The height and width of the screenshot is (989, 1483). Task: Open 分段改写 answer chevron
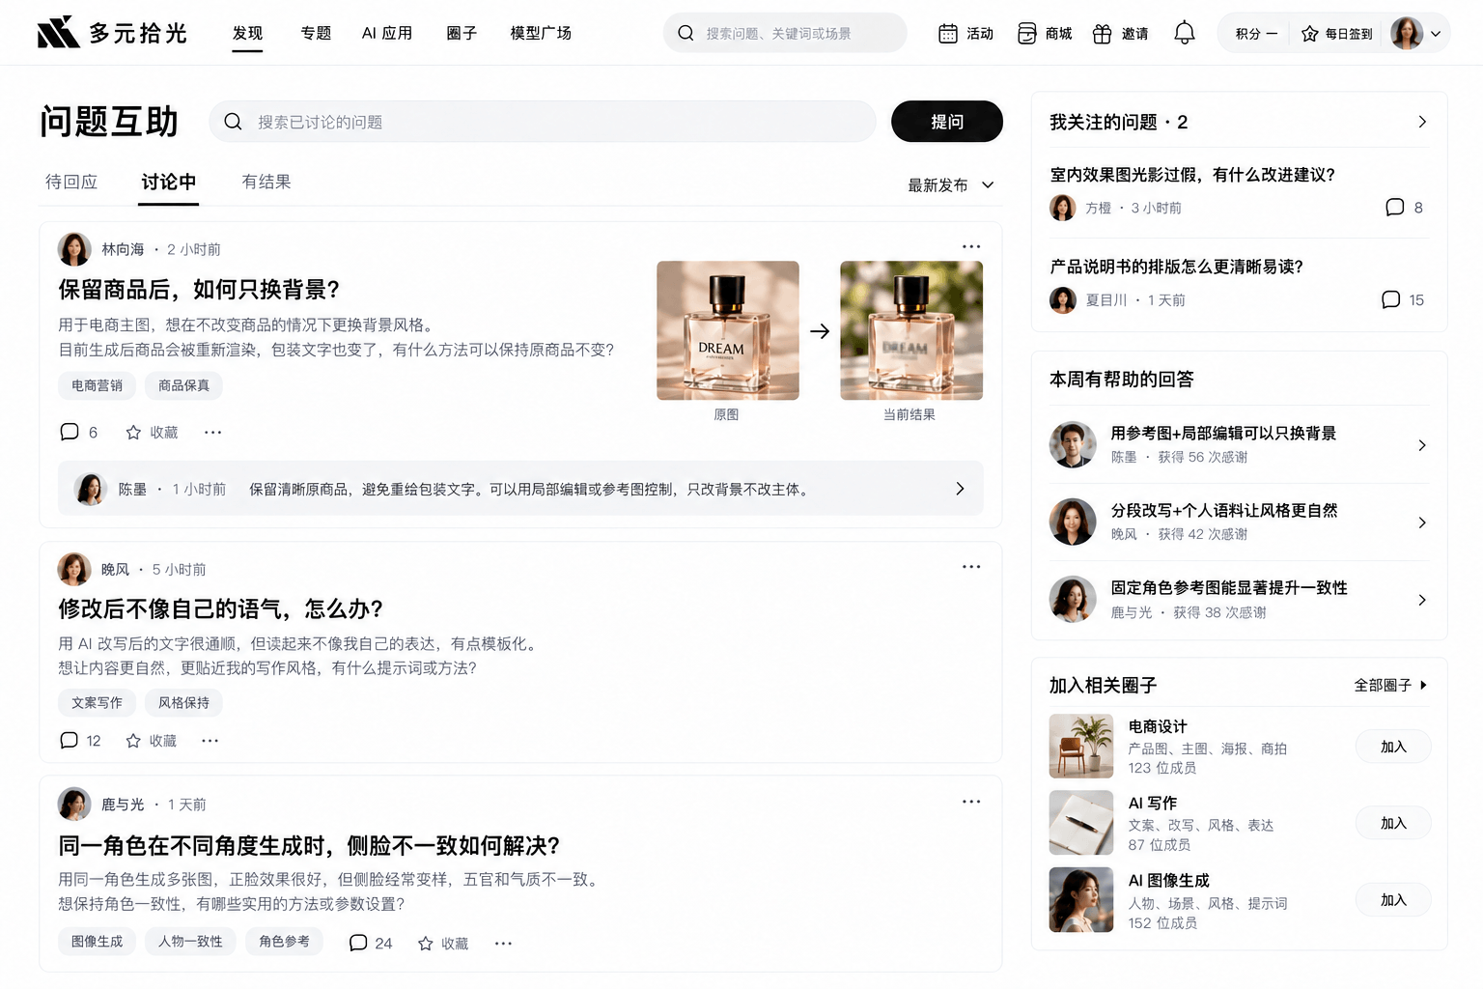point(1421,523)
